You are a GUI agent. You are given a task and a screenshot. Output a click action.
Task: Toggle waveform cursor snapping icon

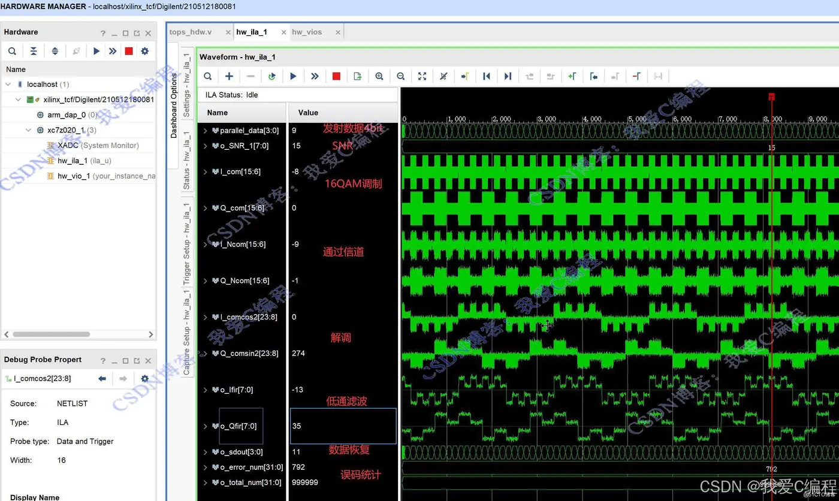[x=443, y=76]
